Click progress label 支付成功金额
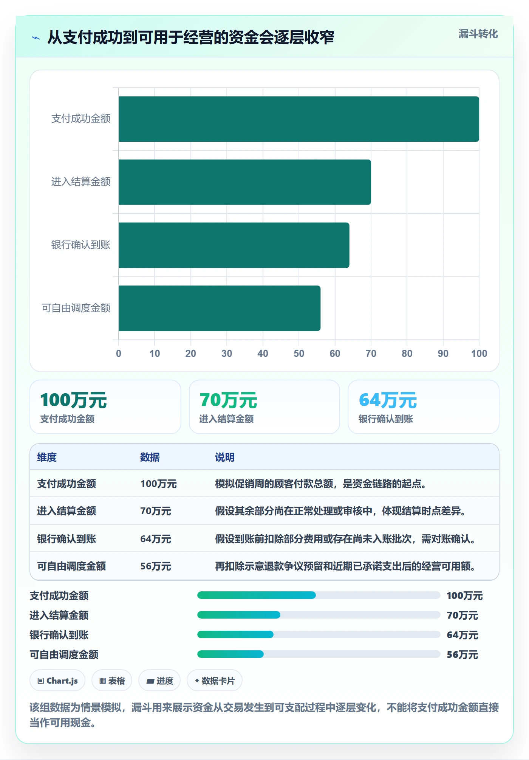 pos(59,596)
